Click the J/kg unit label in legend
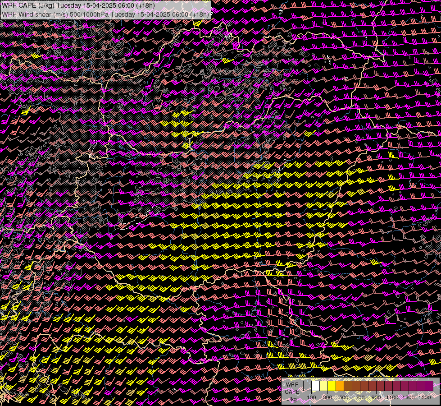441x406 pixels. 291,399
